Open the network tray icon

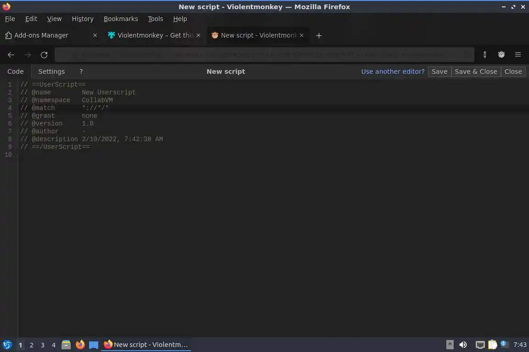coord(480,345)
